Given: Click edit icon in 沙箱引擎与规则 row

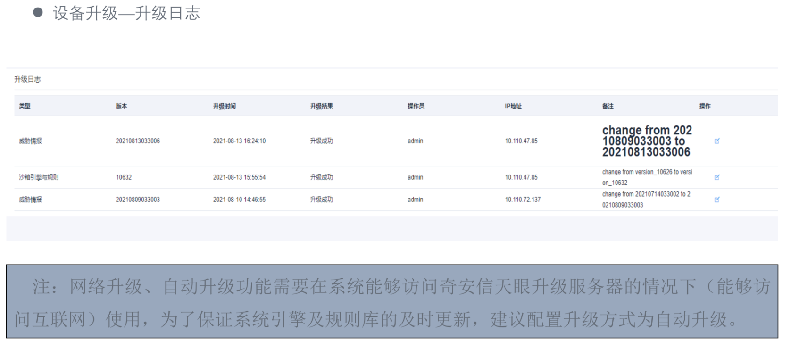Looking at the screenshot, I should [716, 177].
